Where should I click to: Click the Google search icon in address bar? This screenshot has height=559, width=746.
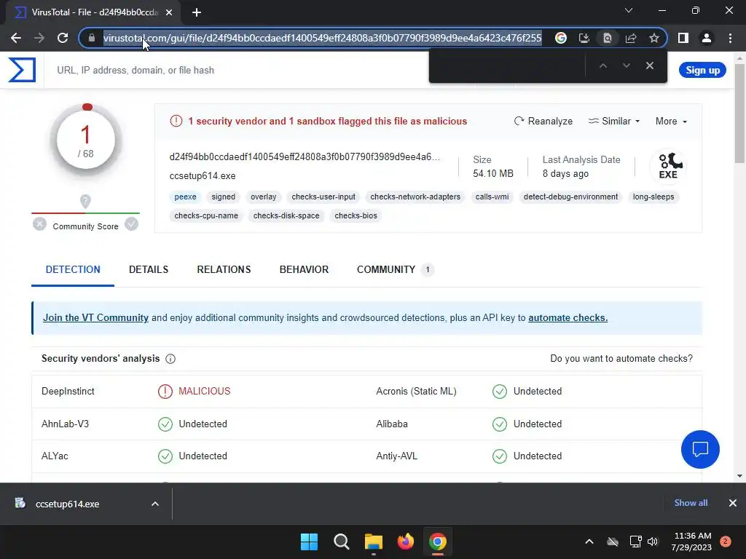coord(561,38)
